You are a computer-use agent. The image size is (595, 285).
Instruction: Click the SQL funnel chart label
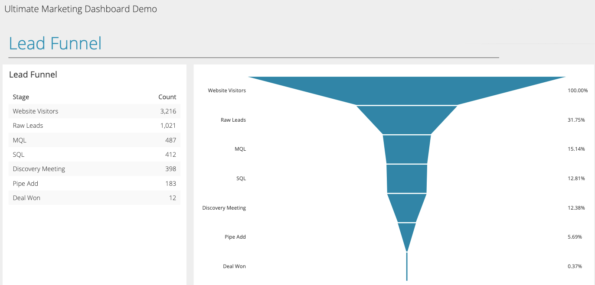point(241,178)
